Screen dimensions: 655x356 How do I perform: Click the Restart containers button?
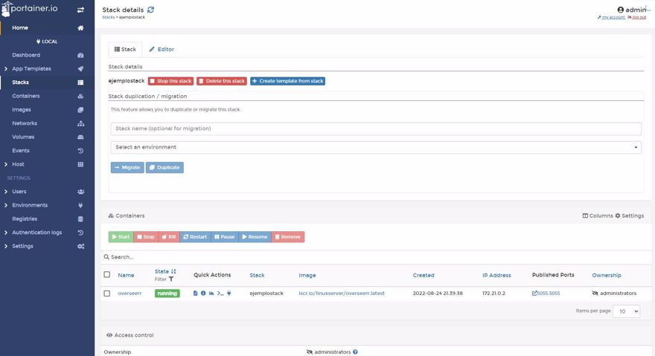(x=195, y=236)
